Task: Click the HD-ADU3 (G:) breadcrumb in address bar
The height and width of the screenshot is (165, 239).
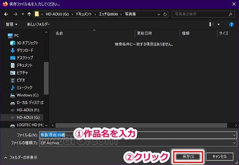Action: 57,14
